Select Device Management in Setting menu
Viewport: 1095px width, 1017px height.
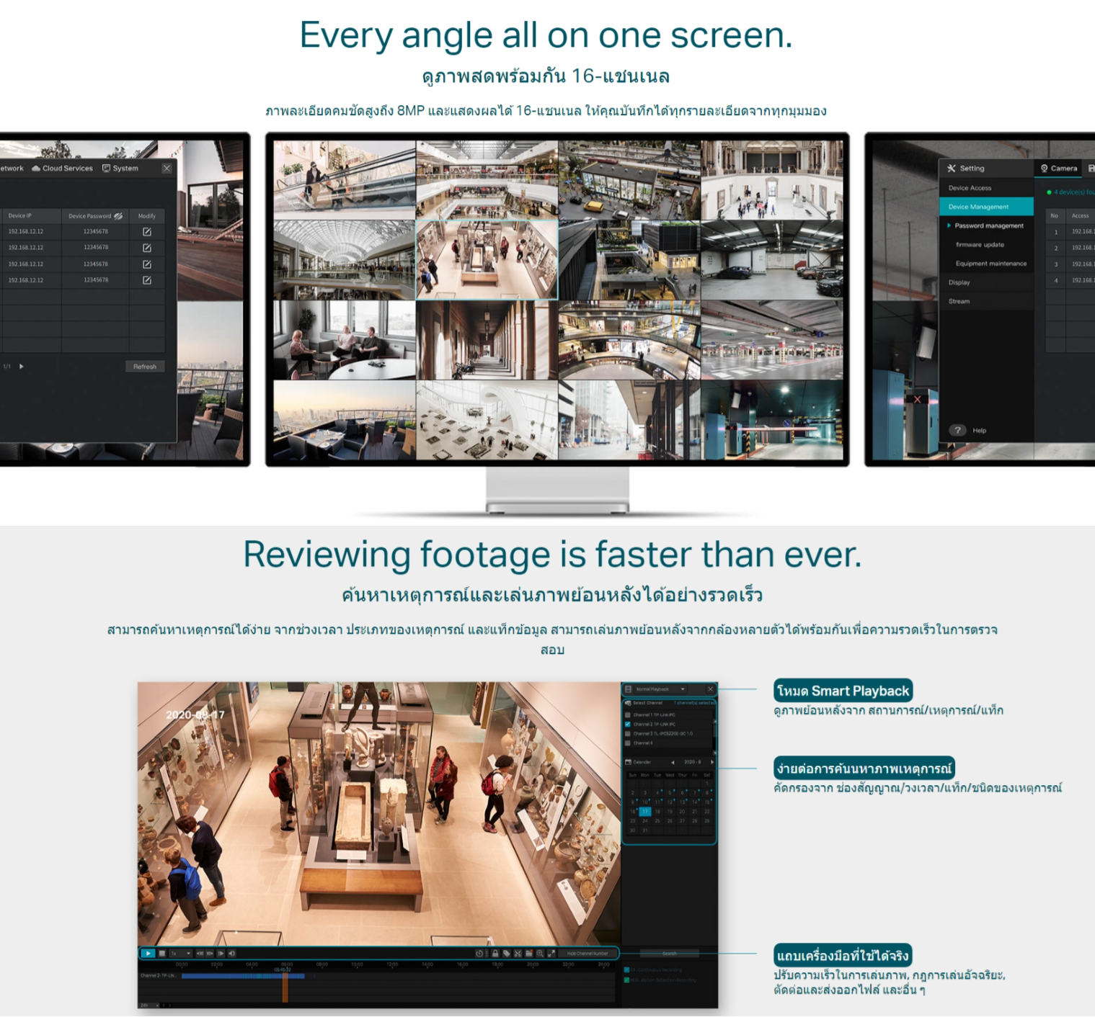[x=985, y=207]
